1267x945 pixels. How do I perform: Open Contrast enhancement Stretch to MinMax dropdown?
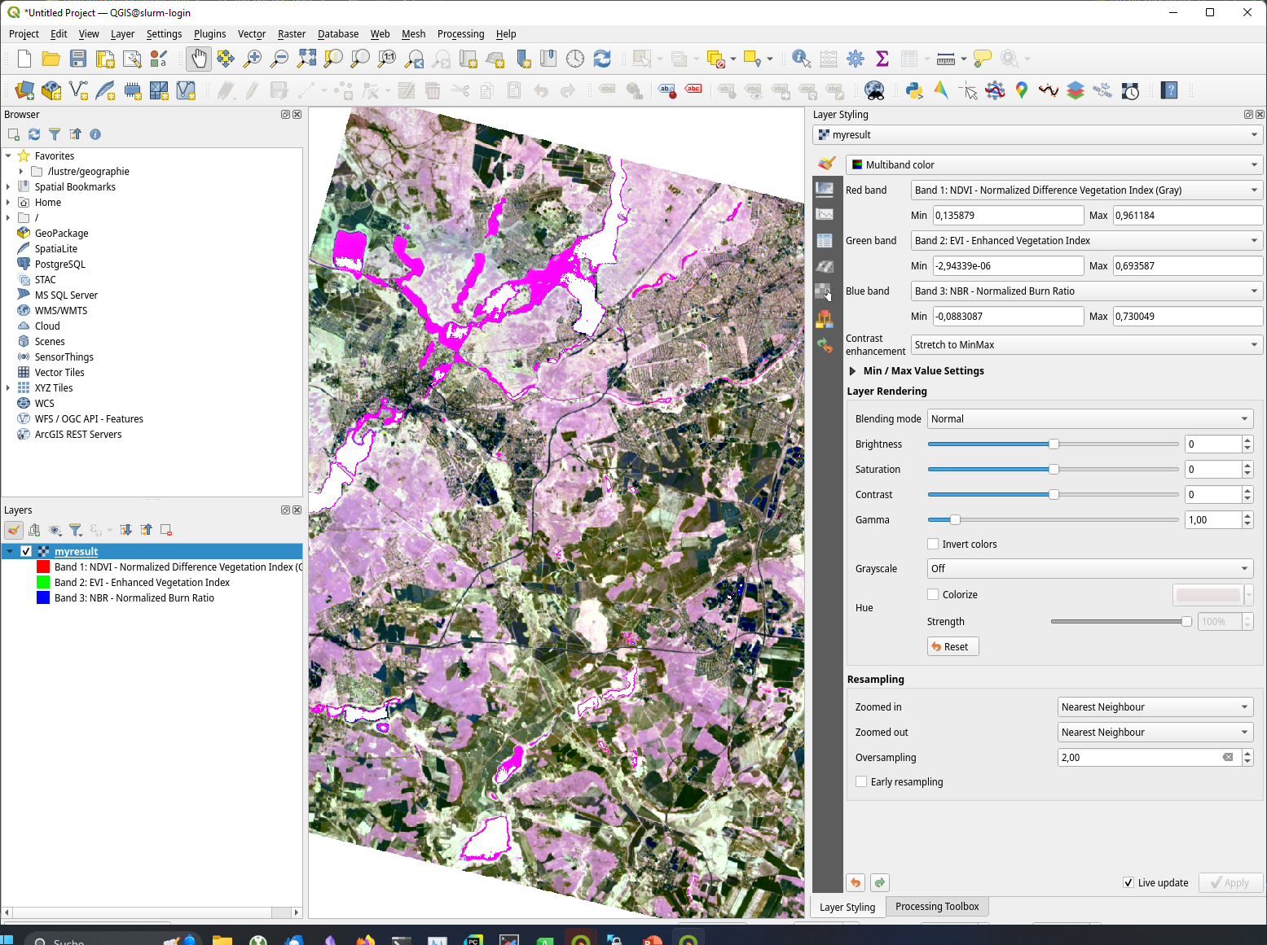pyautogui.click(x=1087, y=344)
